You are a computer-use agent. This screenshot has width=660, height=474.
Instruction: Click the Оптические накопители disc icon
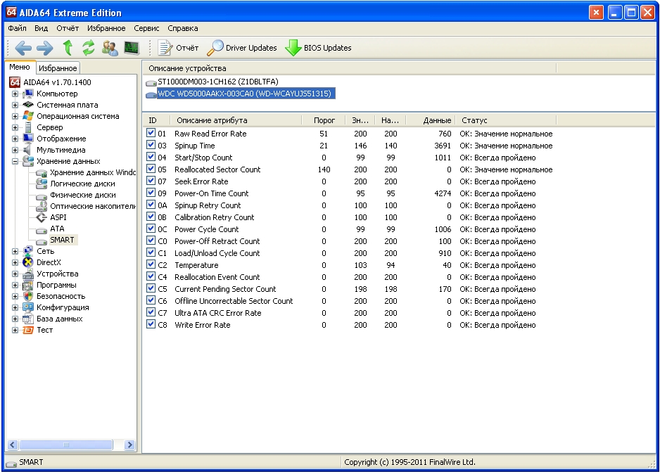pyautogui.click(x=42, y=205)
